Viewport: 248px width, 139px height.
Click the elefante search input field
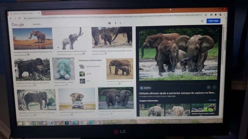68,24
